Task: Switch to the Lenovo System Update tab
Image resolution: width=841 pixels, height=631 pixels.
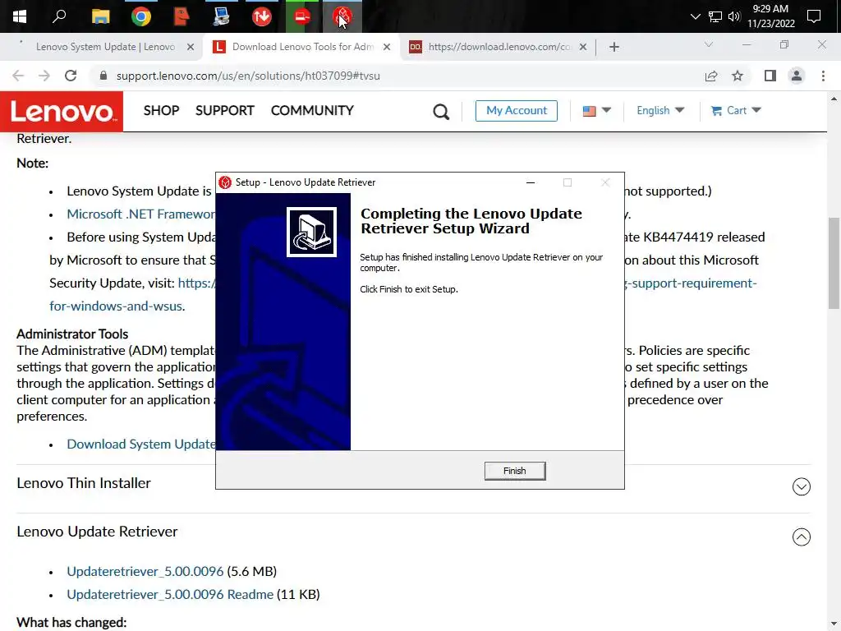Action: 105,47
